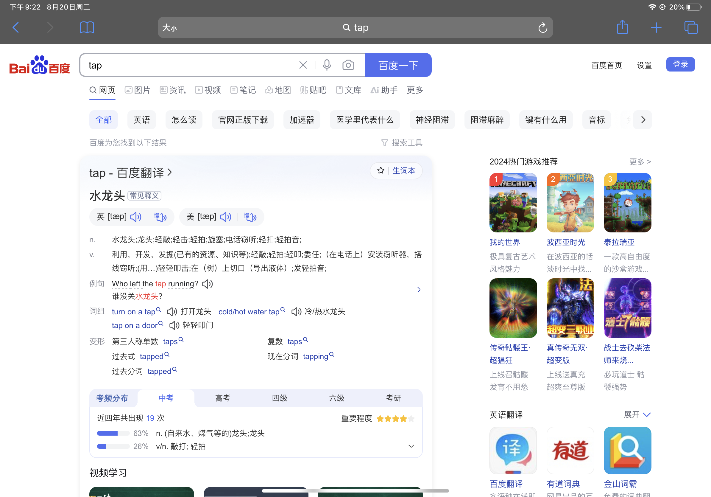Tap the Safari back arrow
The height and width of the screenshot is (497, 711).
(x=16, y=28)
